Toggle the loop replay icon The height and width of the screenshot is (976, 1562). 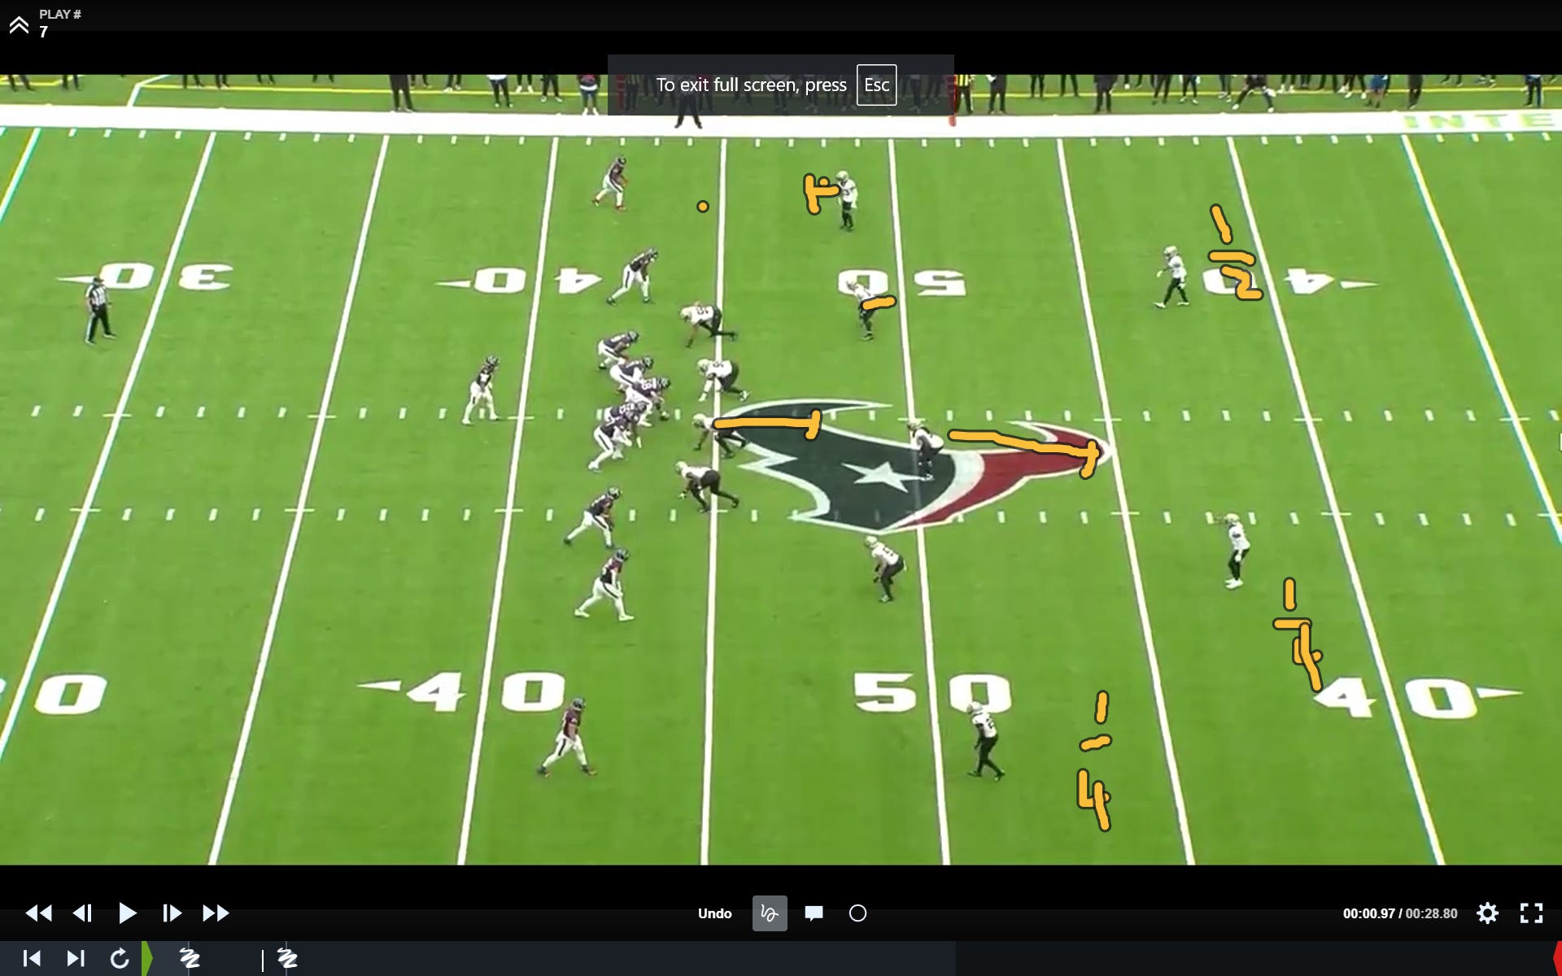pos(120,959)
